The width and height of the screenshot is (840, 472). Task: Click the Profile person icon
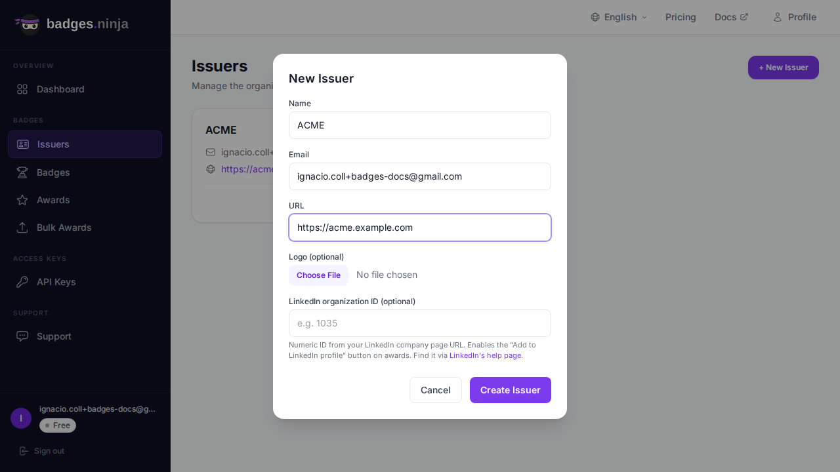(778, 17)
